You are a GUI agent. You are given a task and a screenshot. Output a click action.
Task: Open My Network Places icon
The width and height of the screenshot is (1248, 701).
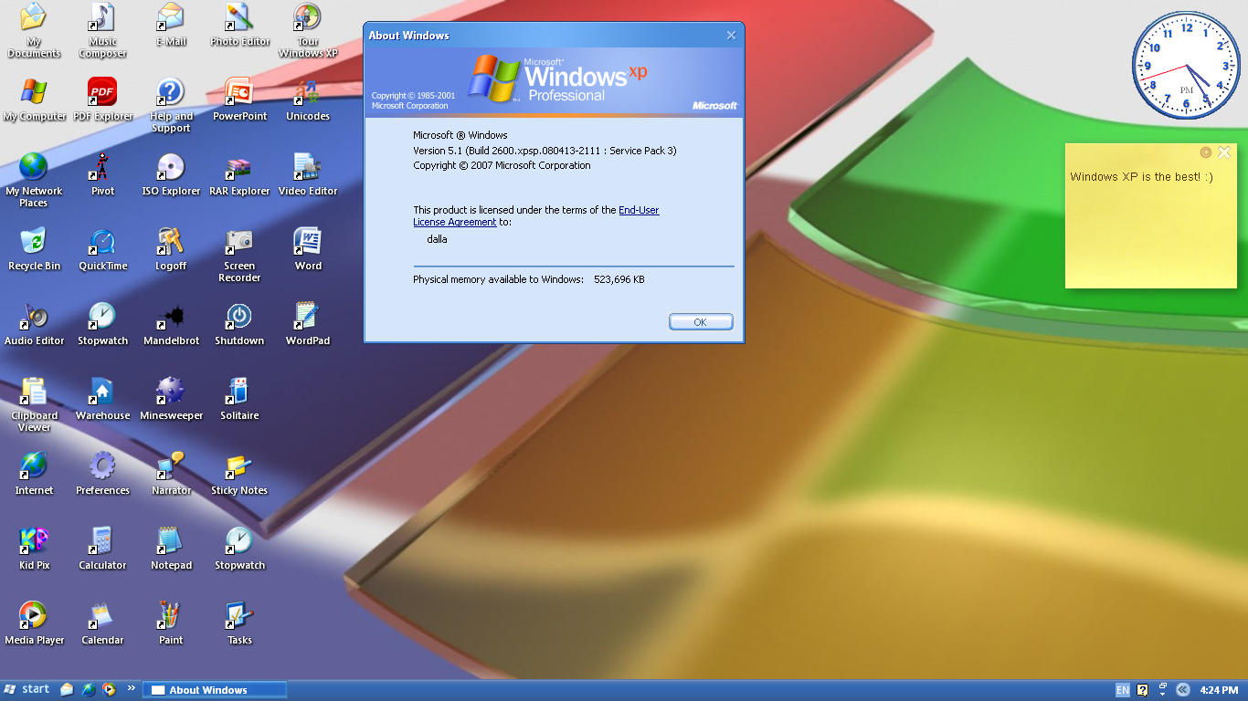[x=34, y=179]
